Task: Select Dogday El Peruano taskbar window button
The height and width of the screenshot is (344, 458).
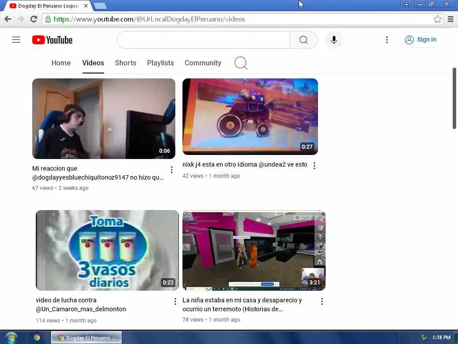Action: (86, 338)
